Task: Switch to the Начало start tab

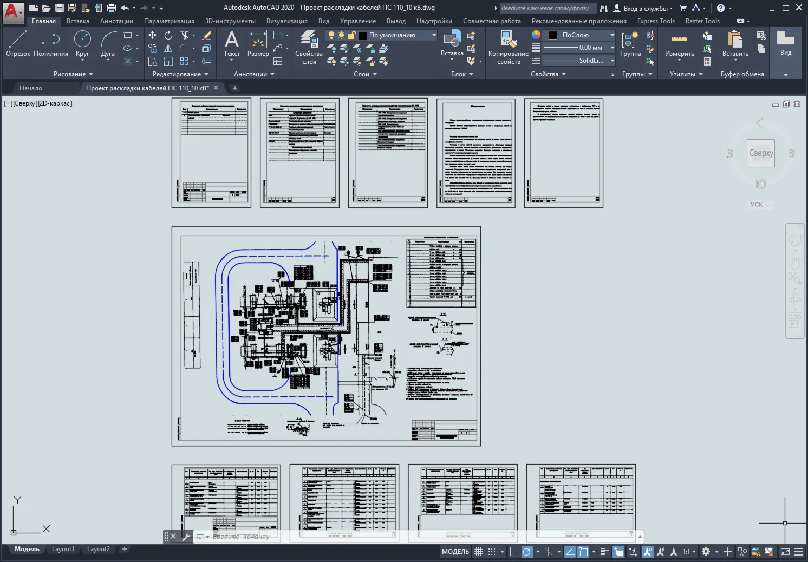Action: 30,88
